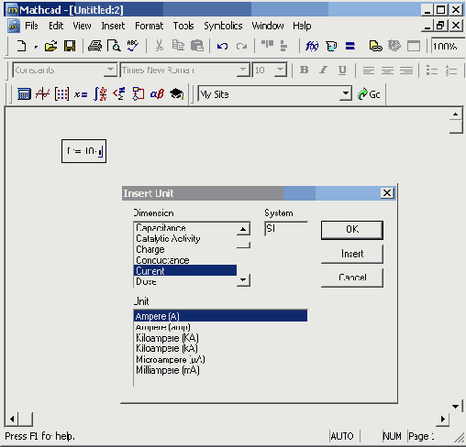Open the Edit menu
Viewport: 466px width, 447px height.
(x=56, y=26)
